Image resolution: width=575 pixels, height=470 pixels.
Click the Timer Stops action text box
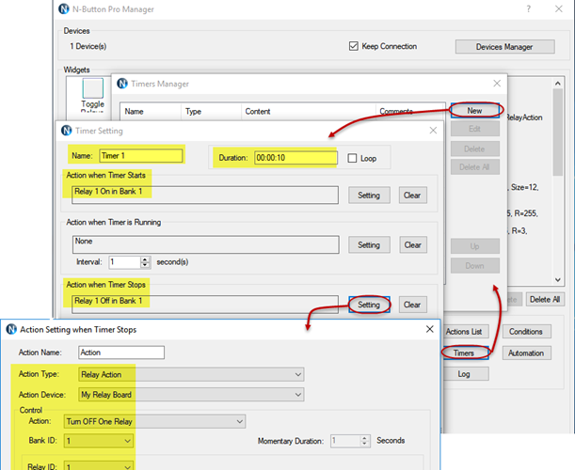pos(205,305)
